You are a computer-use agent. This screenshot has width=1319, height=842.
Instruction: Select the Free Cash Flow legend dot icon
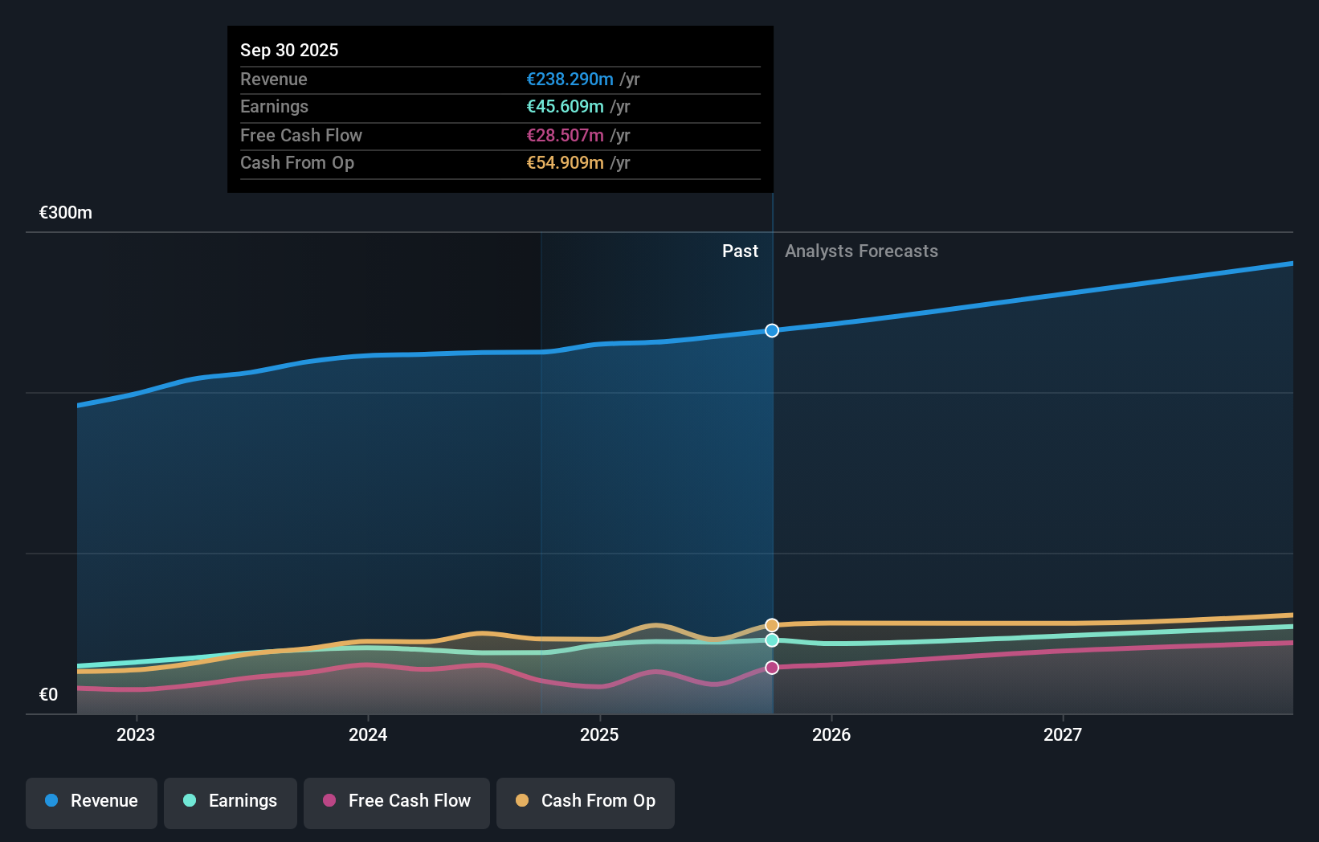click(x=329, y=801)
